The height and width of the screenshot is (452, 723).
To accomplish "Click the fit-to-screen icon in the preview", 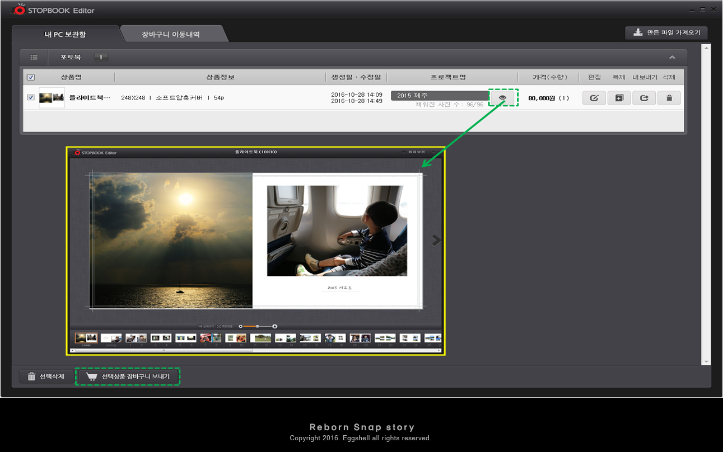I will coord(219,326).
